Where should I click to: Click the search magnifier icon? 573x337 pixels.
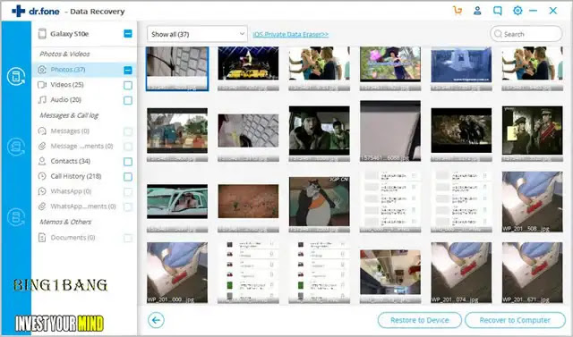coord(498,34)
